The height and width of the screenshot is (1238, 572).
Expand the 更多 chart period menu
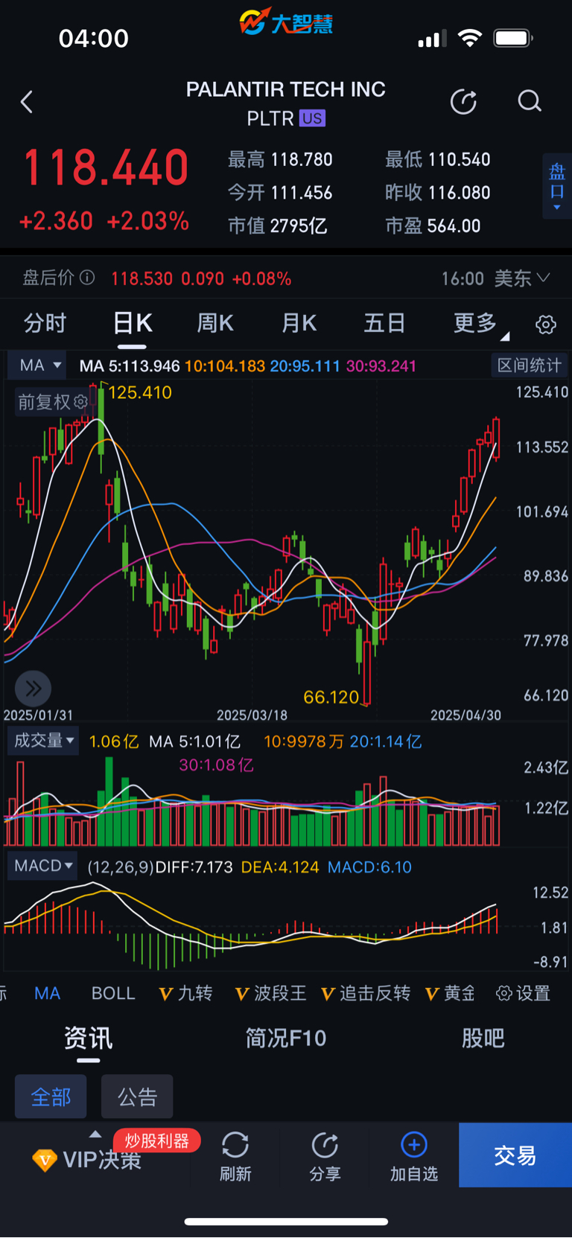[x=480, y=324]
